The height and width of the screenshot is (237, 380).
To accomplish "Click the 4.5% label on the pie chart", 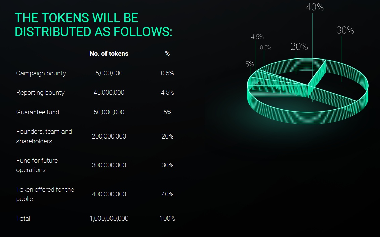I will click(x=257, y=37).
